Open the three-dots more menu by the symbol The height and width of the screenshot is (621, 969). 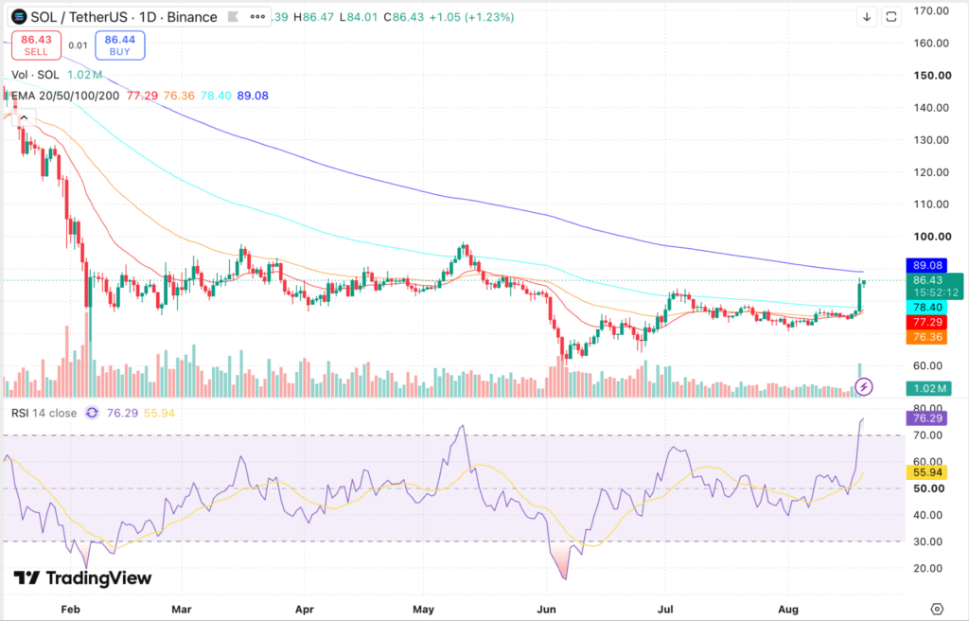coord(257,17)
